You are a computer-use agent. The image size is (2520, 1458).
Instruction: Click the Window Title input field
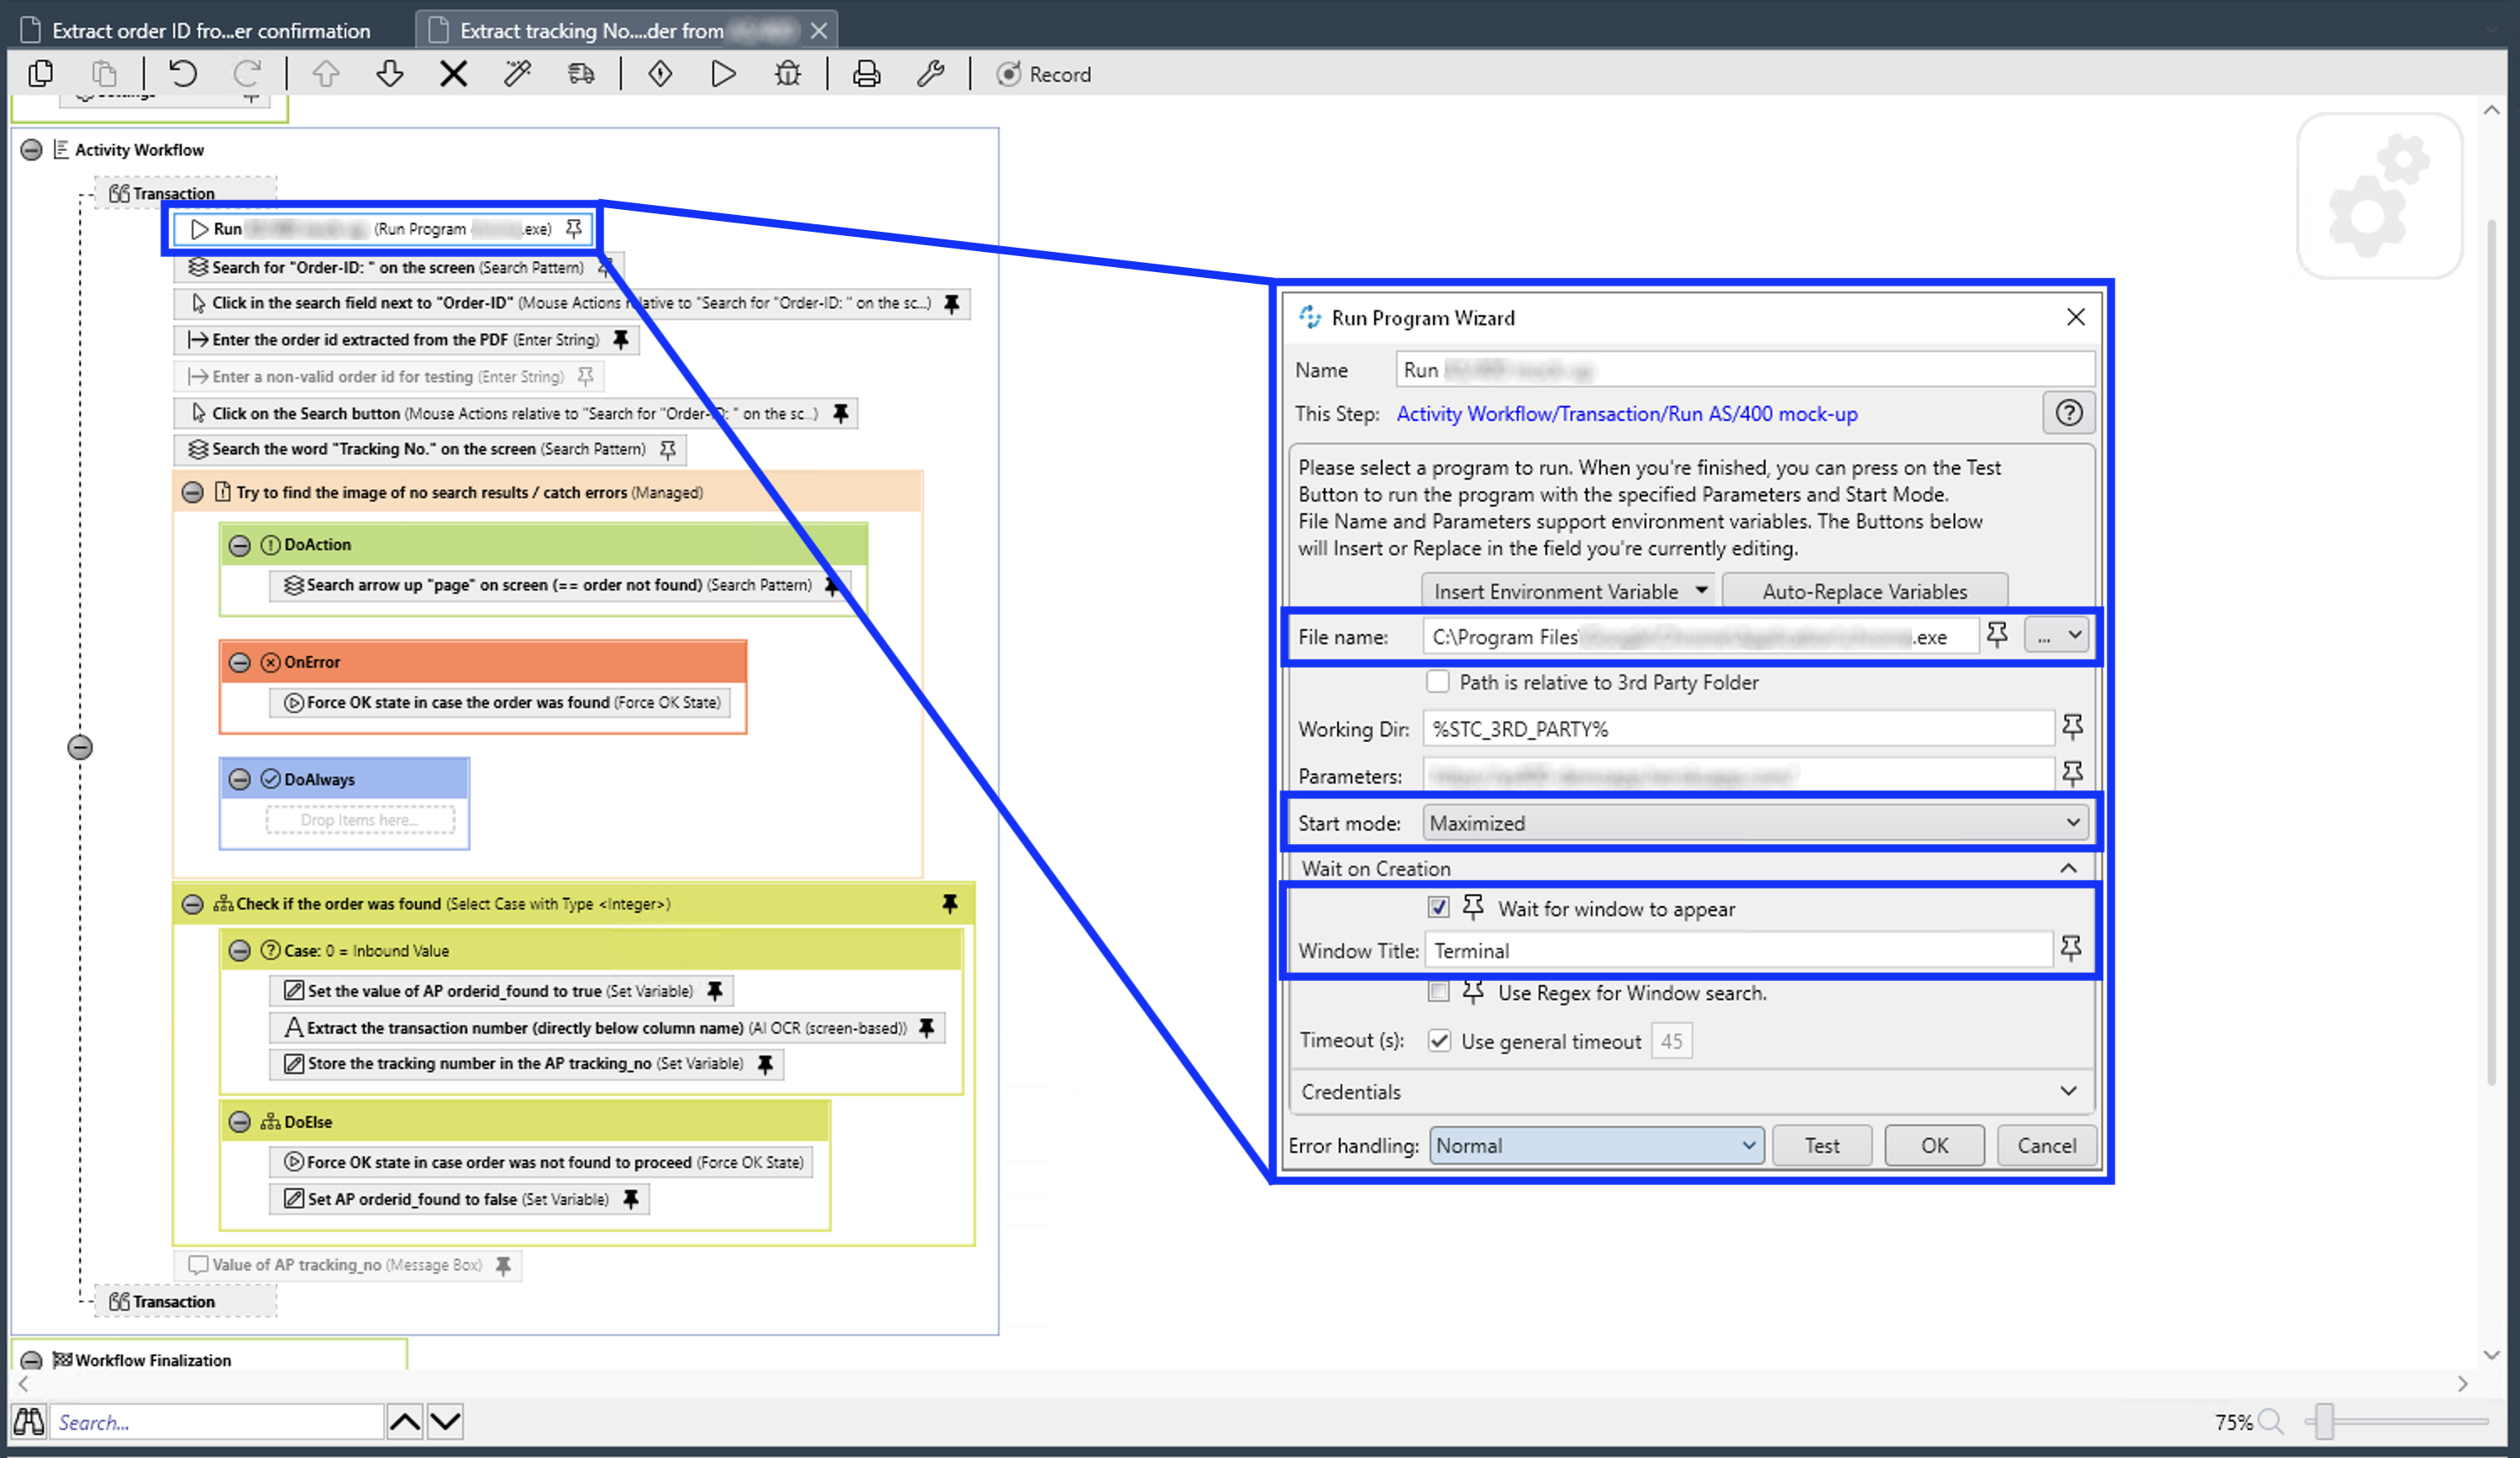1737,951
